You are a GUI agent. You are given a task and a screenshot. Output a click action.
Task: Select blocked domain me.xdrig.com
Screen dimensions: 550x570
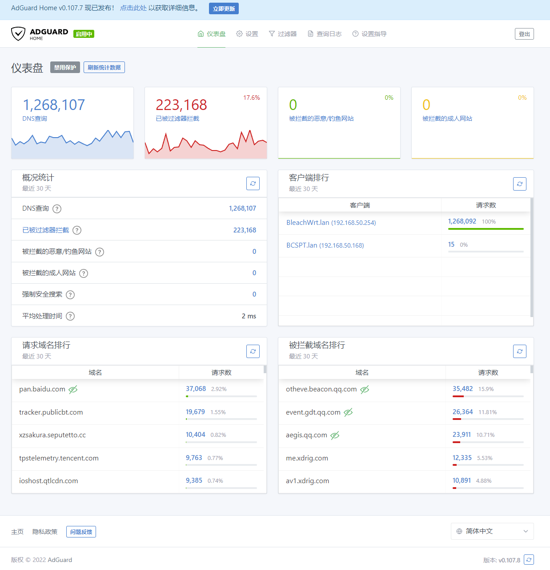coord(307,458)
